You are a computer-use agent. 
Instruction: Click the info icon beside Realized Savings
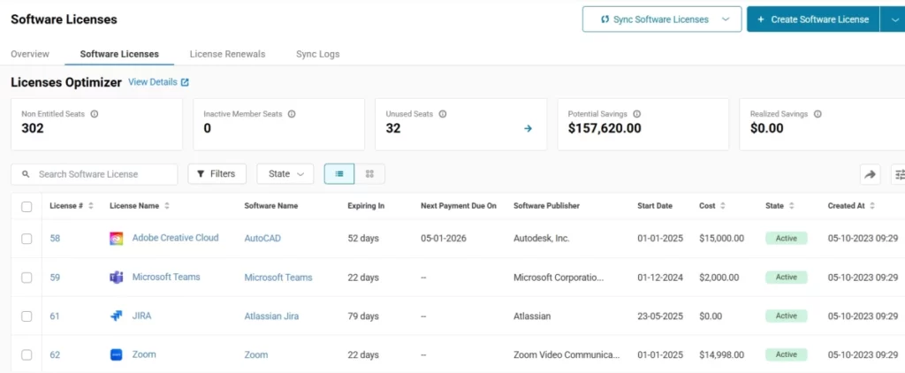(818, 114)
